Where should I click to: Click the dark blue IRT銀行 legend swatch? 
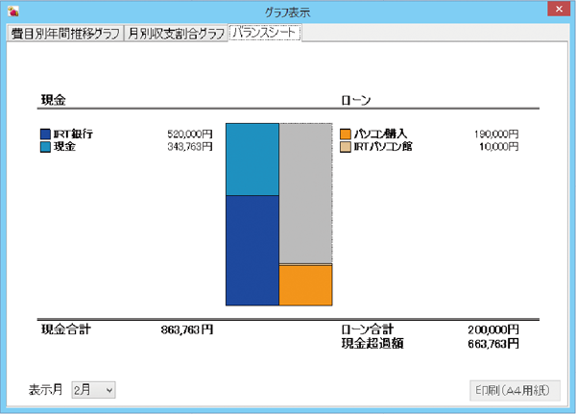46,134
